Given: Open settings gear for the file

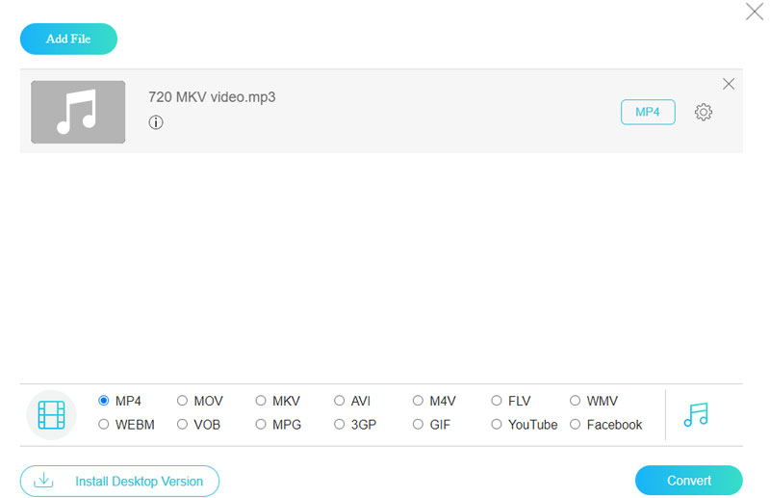Looking at the screenshot, I should pos(704,113).
